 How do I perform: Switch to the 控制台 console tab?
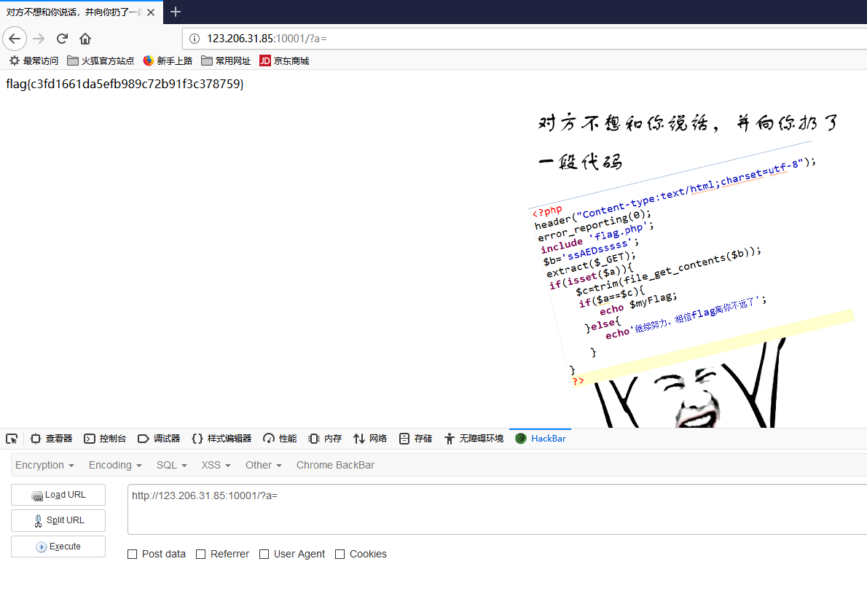coord(105,439)
